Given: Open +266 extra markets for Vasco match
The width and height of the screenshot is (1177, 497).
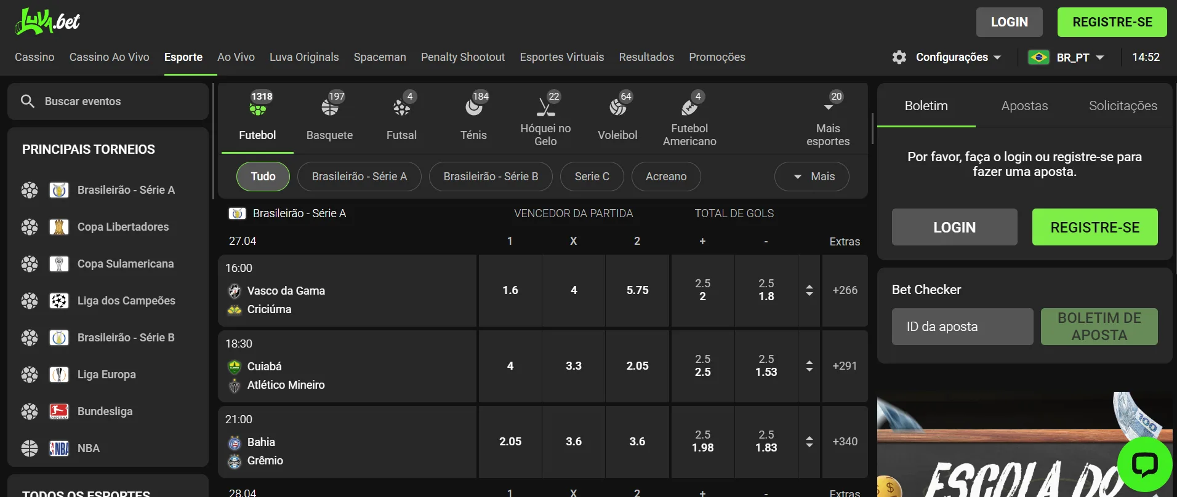Looking at the screenshot, I should click(x=845, y=290).
